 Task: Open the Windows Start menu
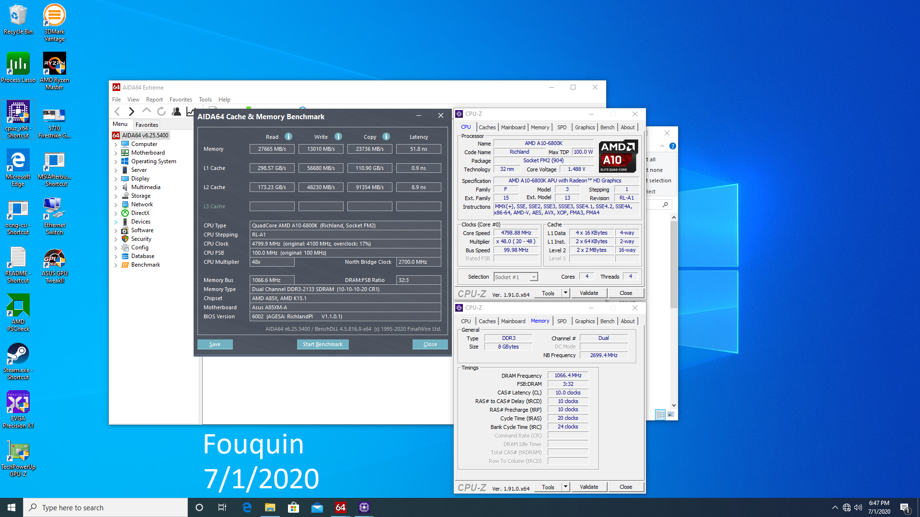pos(11,507)
